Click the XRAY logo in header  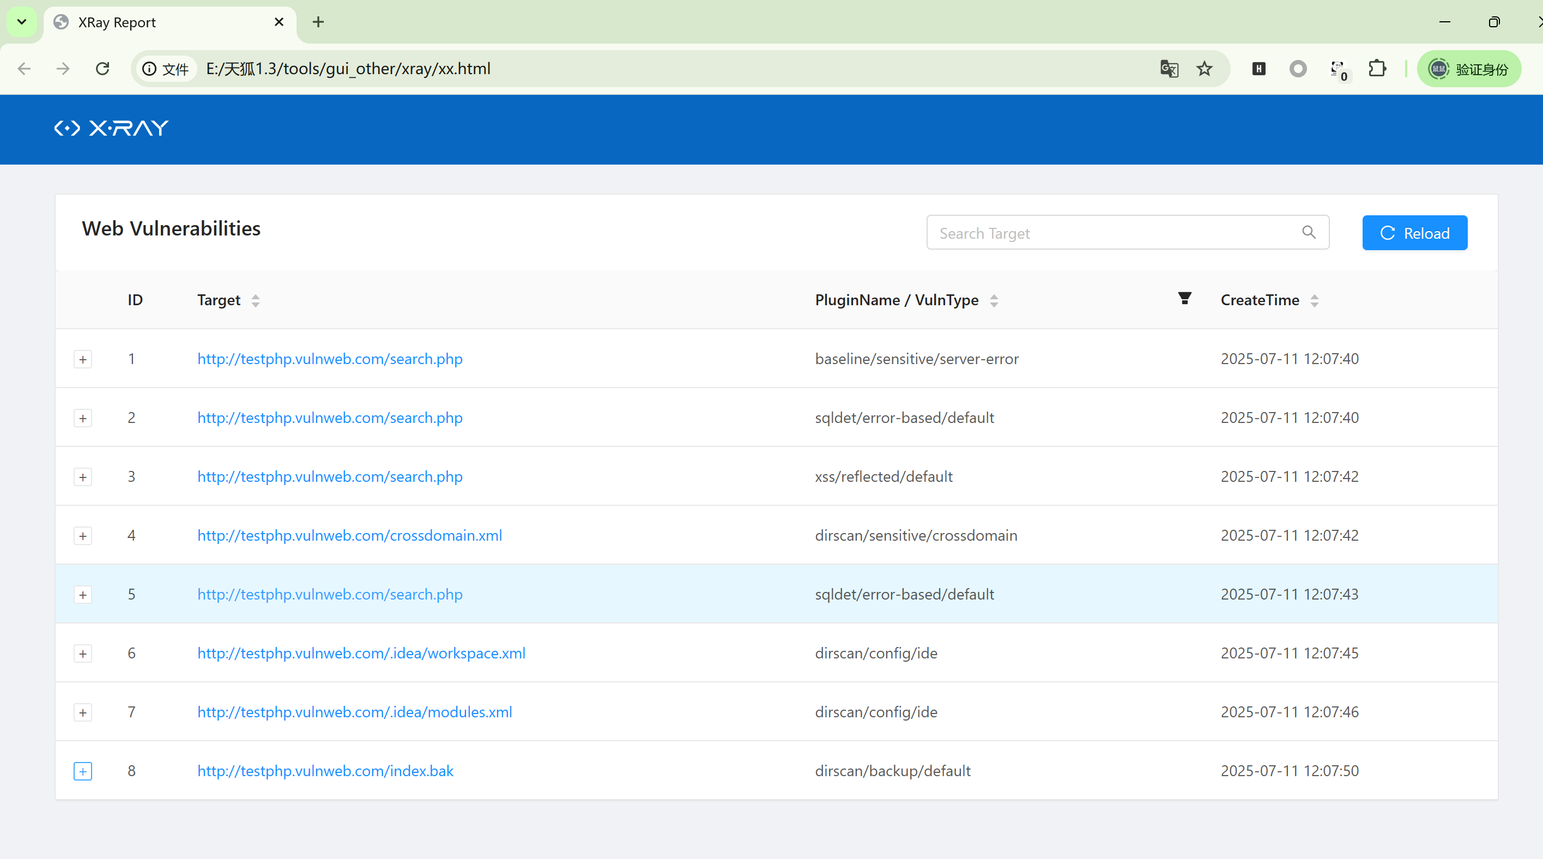point(111,128)
